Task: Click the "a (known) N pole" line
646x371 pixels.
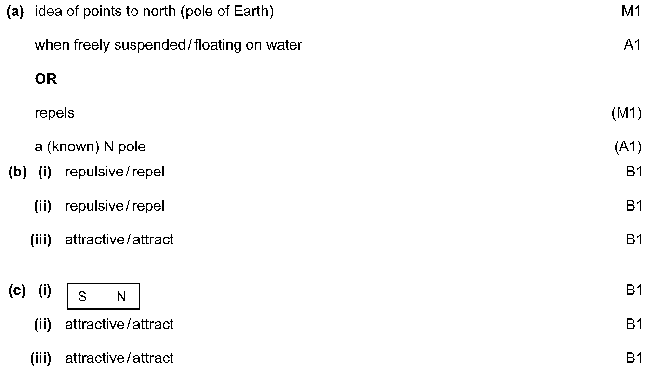Action: point(90,146)
